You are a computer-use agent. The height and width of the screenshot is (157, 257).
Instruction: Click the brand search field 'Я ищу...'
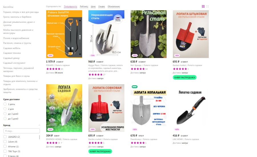pos(21,131)
